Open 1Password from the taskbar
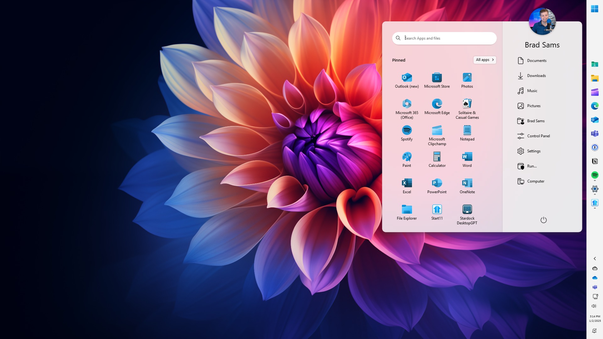 click(x=595, y=147)
